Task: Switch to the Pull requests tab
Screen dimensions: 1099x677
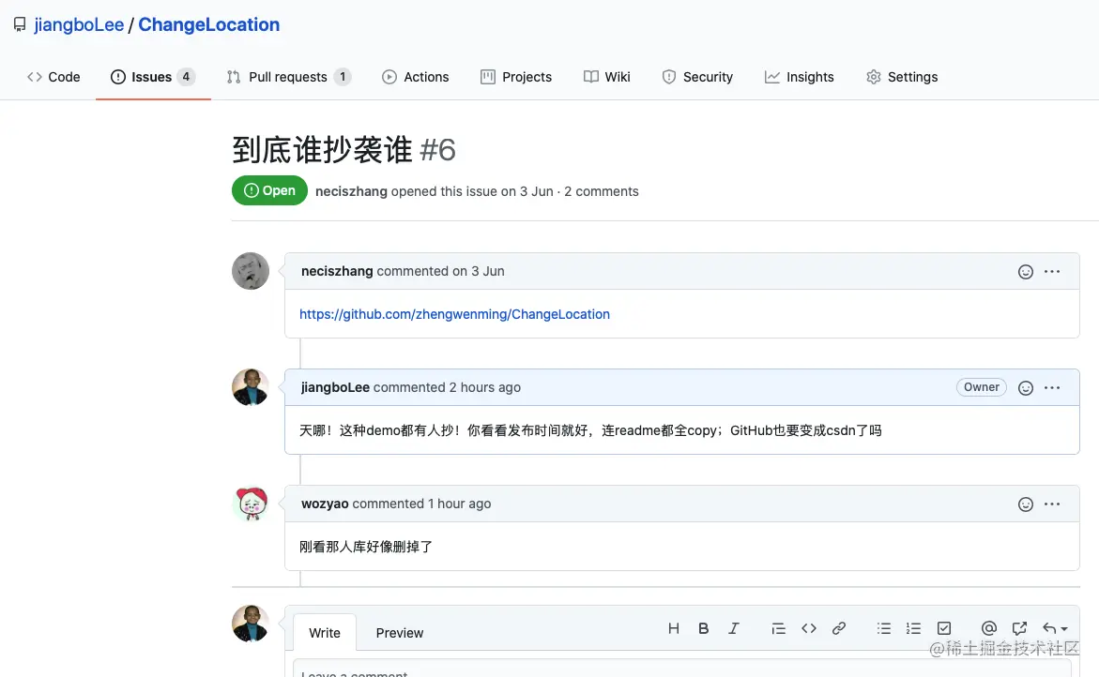Action: [x=289, y=77]
